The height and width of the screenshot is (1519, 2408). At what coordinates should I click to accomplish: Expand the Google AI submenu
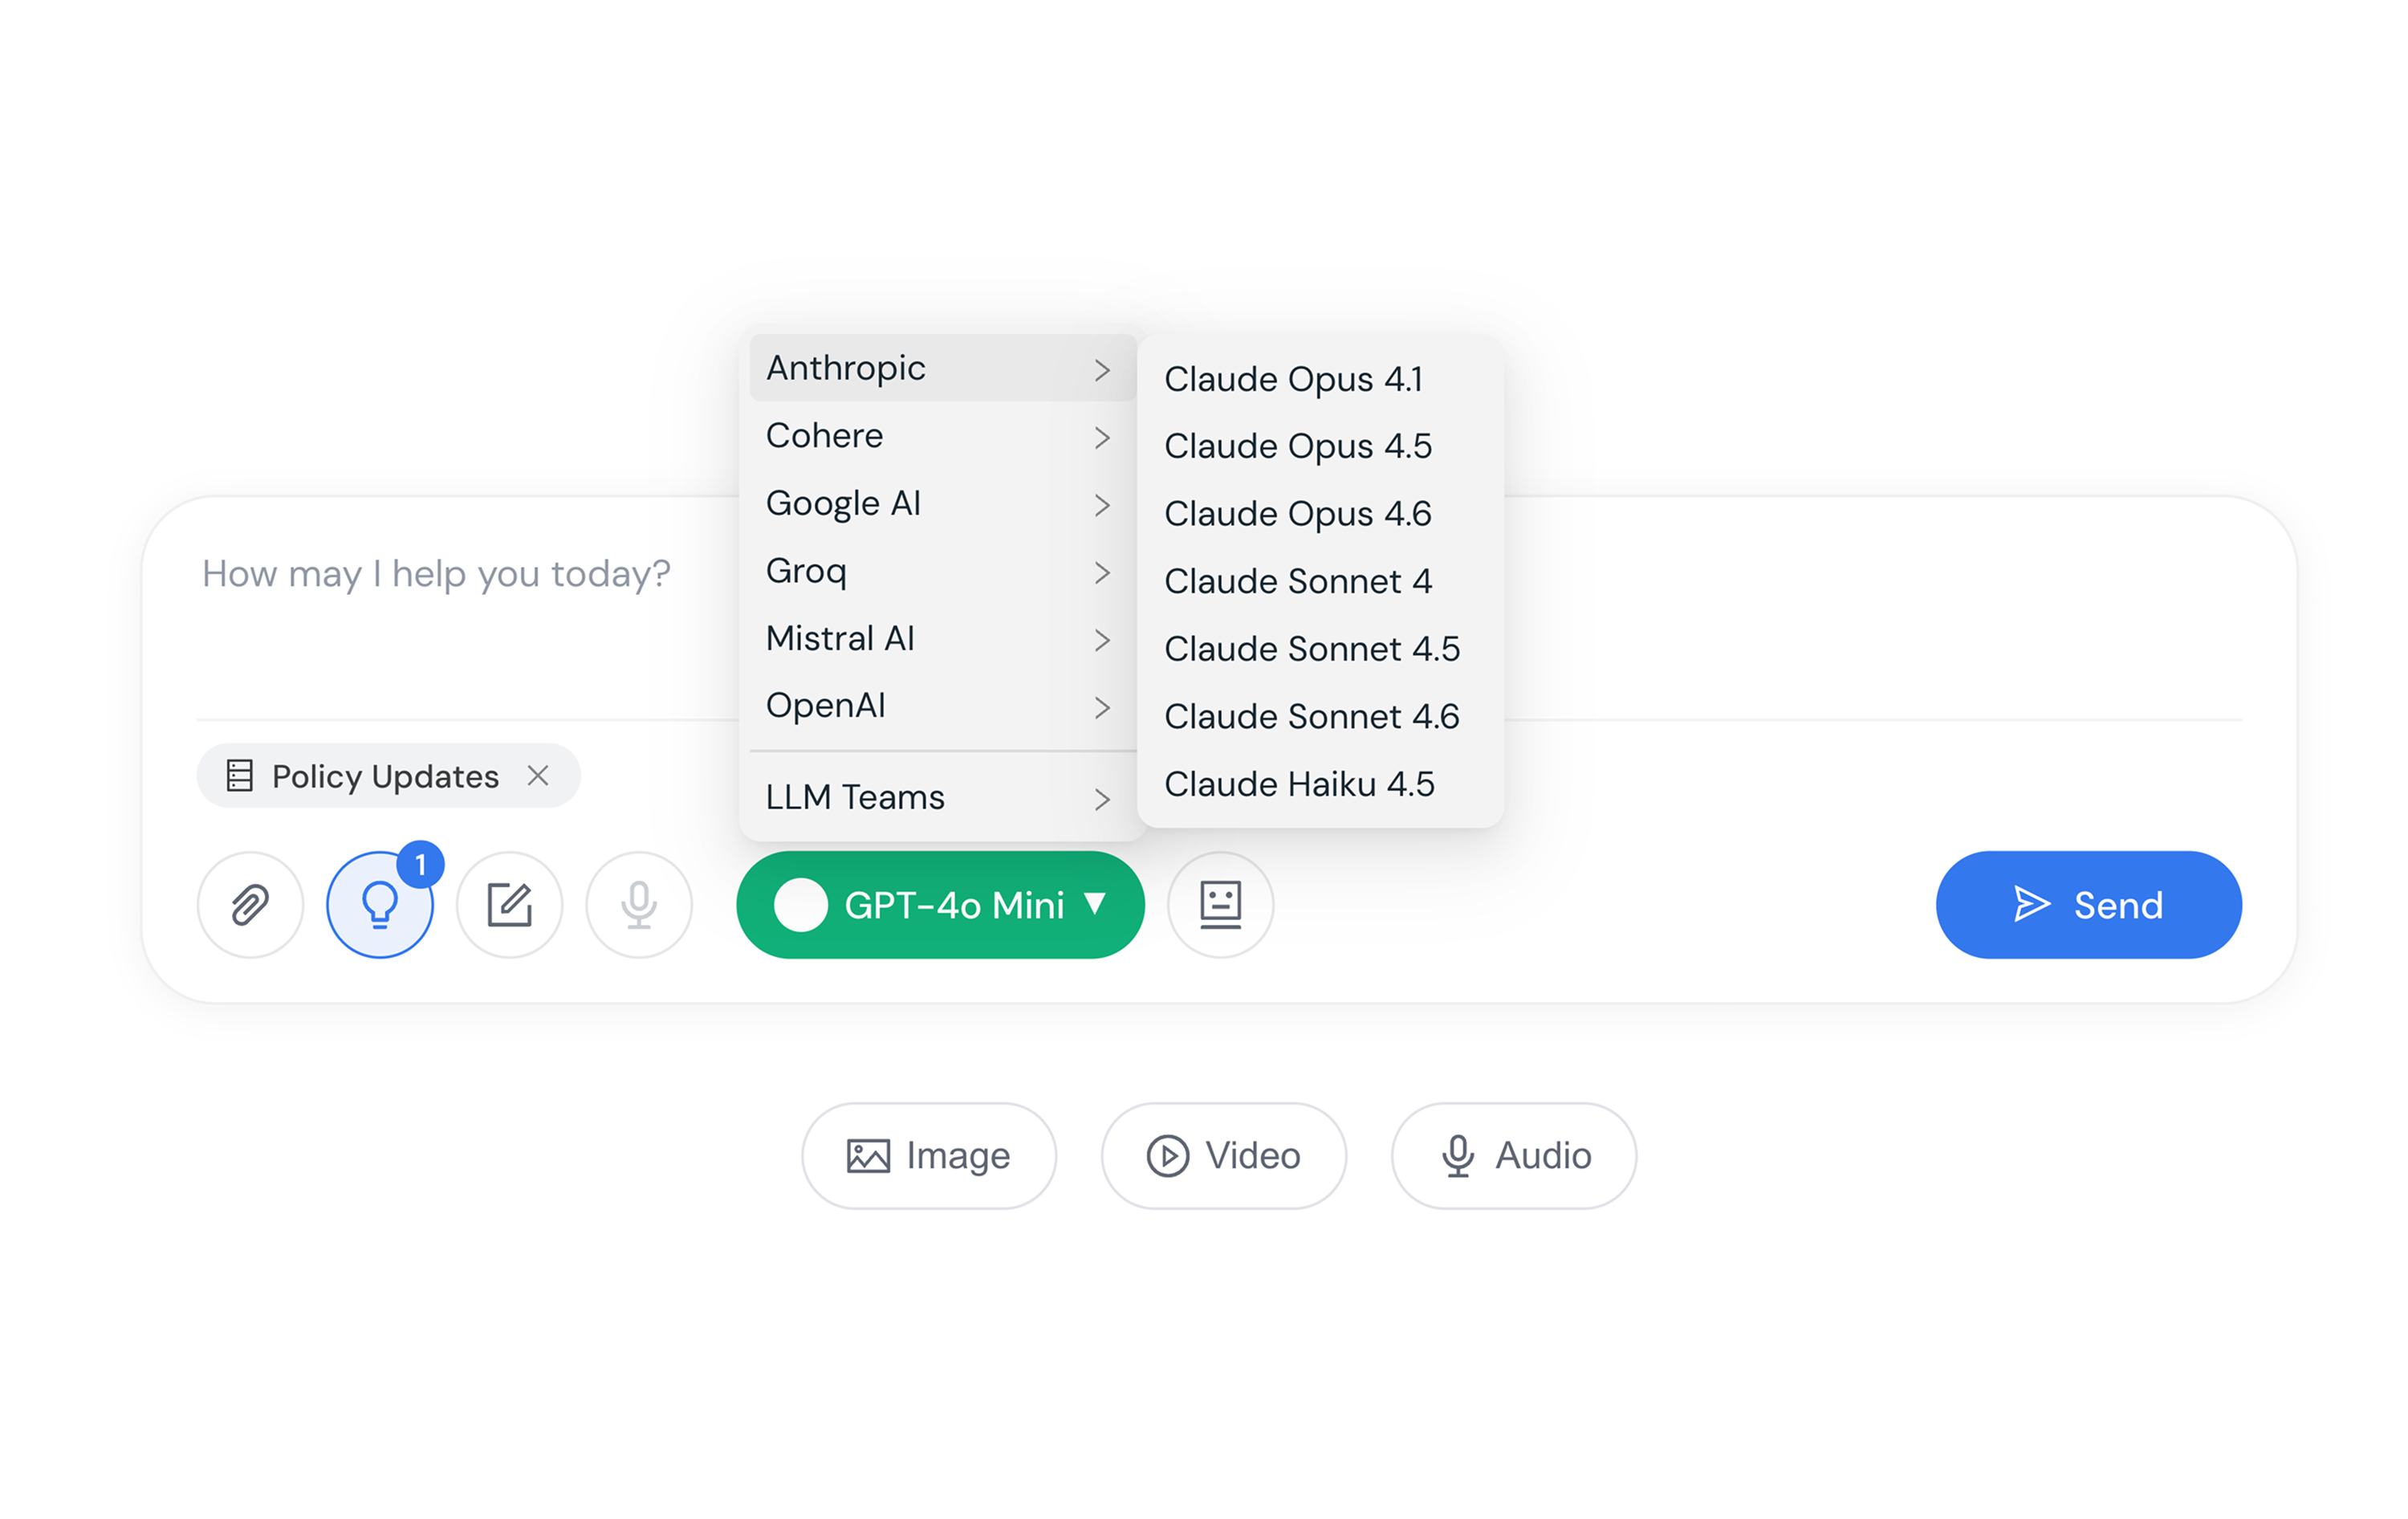pyautogui.click(x=942, y=503)
